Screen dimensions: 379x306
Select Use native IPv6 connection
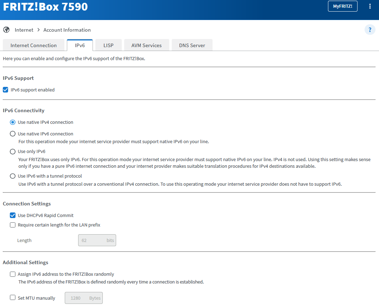point(13,134)
